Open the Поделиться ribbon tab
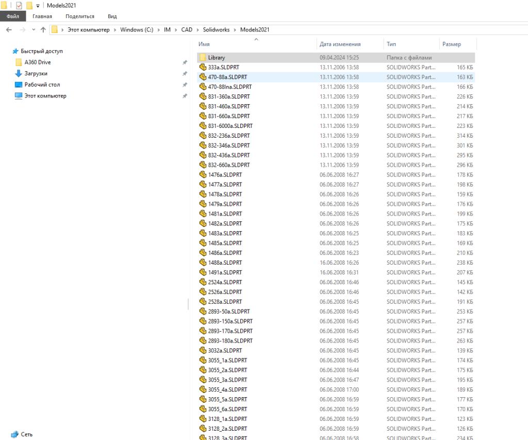 point(80,17)
